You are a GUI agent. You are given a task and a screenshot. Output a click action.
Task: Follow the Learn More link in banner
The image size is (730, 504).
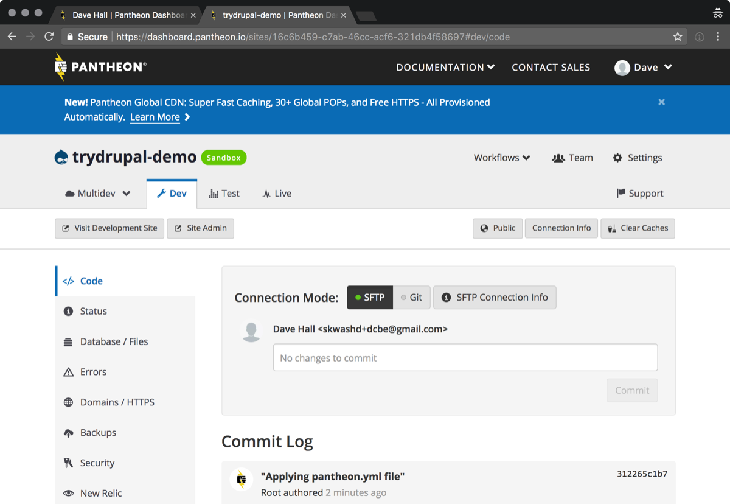(x=155, y=117)
